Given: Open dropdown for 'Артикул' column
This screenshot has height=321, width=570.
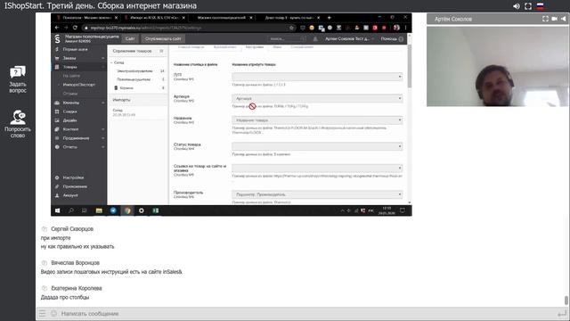Looking at the screenshot, I should [x=317, y=98].
